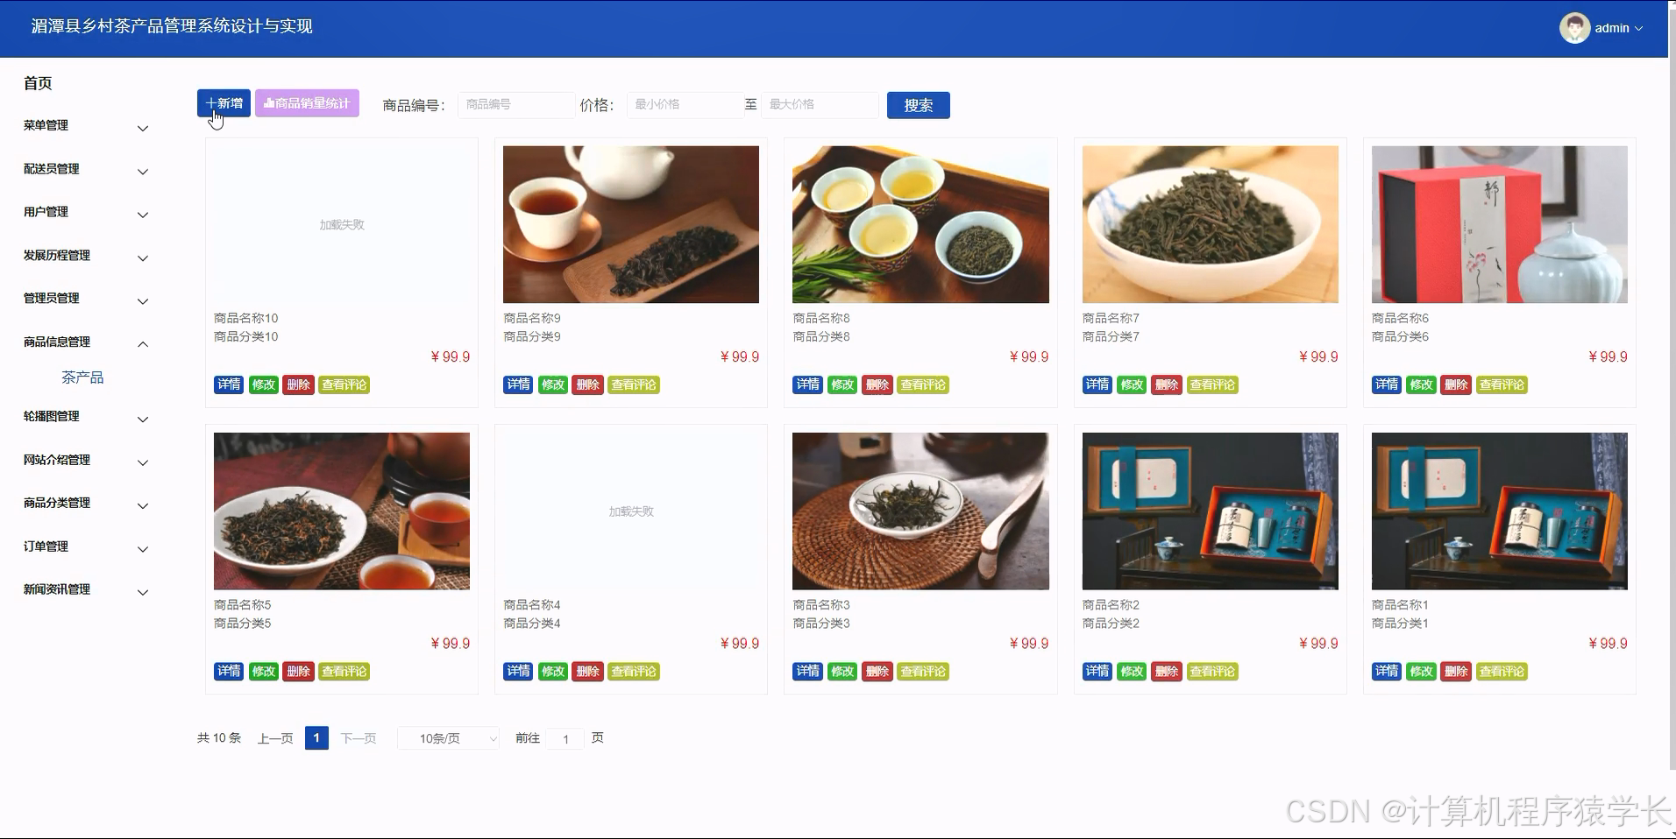1676x839 pixels.
Task: Navigate to 订单管理 in the sidebar
Action: click(x=45, y=546)
